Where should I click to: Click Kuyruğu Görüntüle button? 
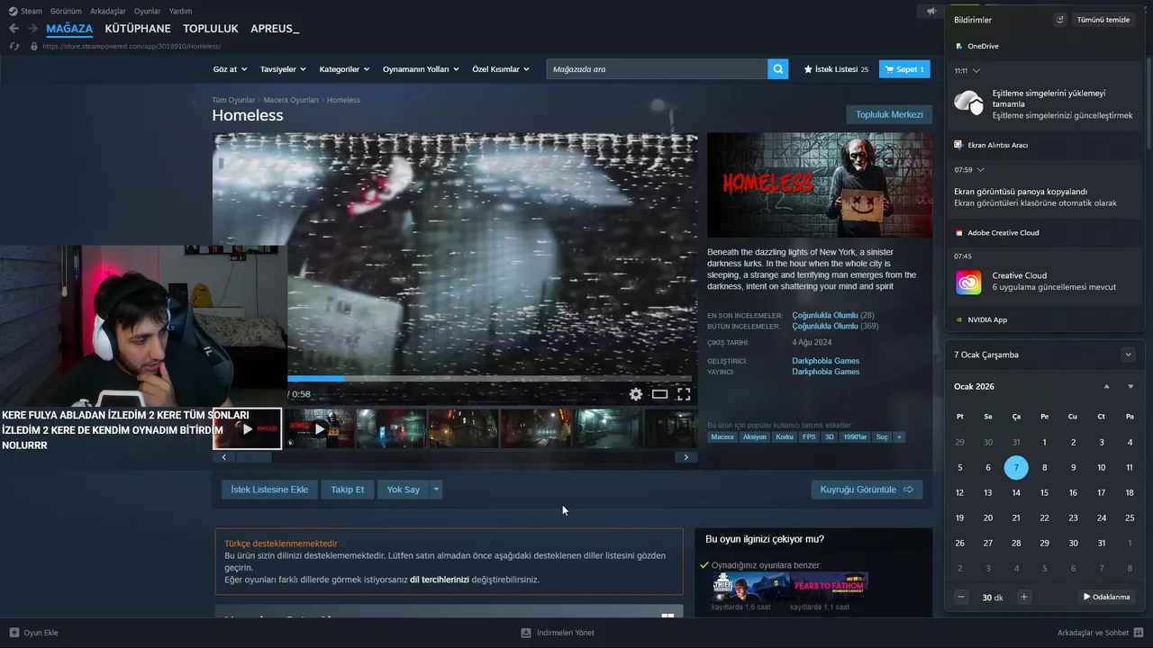(867, 490)
